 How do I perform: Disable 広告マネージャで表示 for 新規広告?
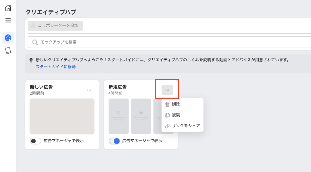(114, 141)
